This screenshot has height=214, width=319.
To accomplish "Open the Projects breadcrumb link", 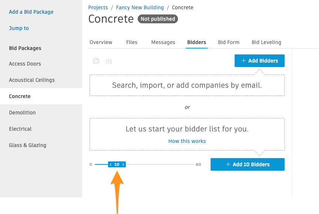I will point(98,7).
